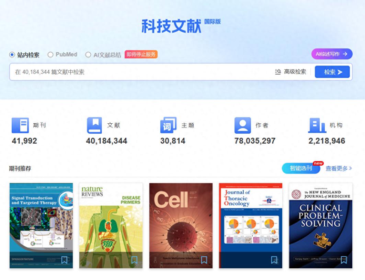Click the 作者 author statistics icon

(243, 125)
